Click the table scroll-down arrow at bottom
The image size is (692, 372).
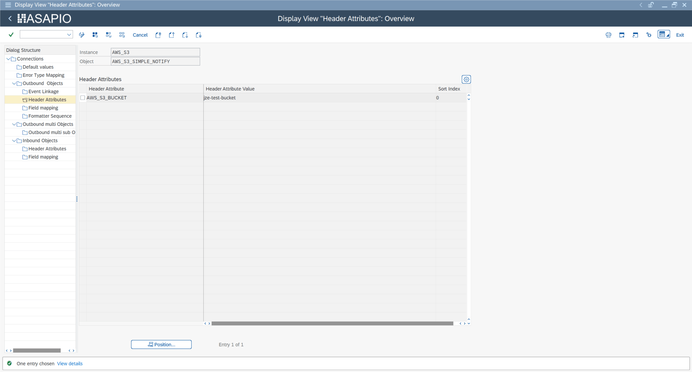tap(469, 323)
